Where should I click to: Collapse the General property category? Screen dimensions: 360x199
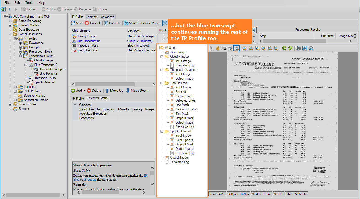click(x=75, y=105)
